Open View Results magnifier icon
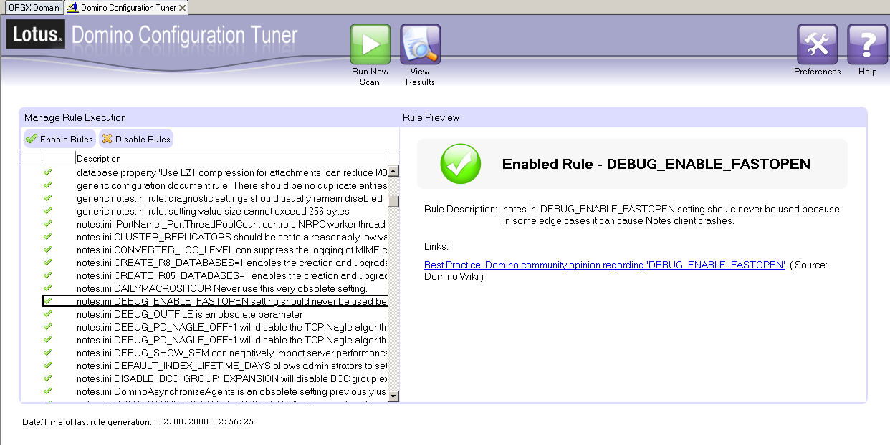 [x=420, y=44]
